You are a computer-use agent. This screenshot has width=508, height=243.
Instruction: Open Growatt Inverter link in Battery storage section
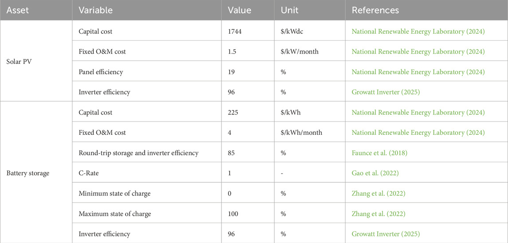(386, 234)
